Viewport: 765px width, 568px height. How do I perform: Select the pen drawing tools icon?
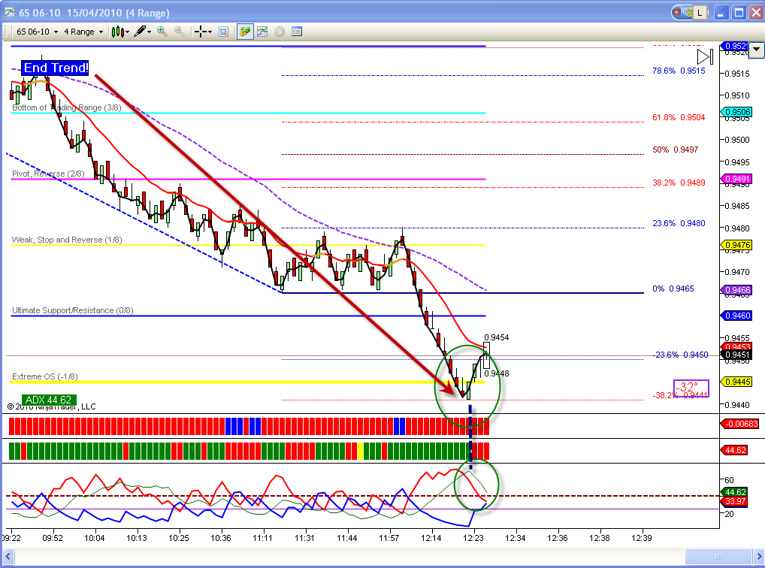(140, 32)
